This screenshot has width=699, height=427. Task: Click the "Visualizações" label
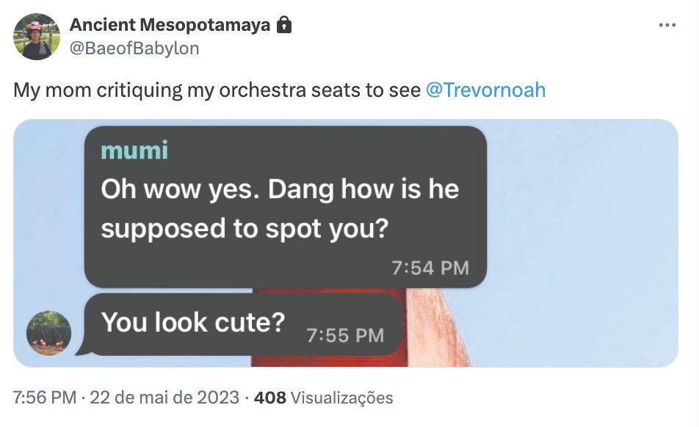click(x=342, y=398)
